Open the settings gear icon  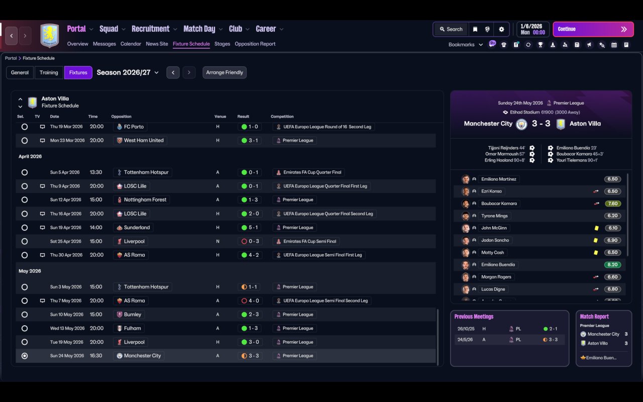(x=501, y=29)
